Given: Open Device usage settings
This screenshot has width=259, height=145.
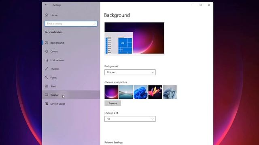Looking at the screenshot, I should [71, 104].
